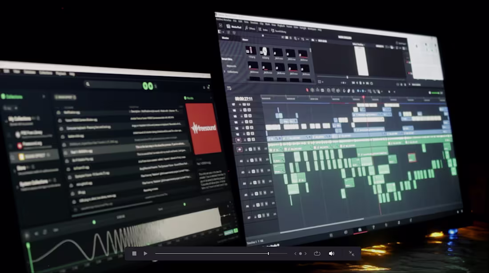This screenshot has height=273, width=489.
Task: Step to the next frame with right chevron
Action: pos(306,253)
